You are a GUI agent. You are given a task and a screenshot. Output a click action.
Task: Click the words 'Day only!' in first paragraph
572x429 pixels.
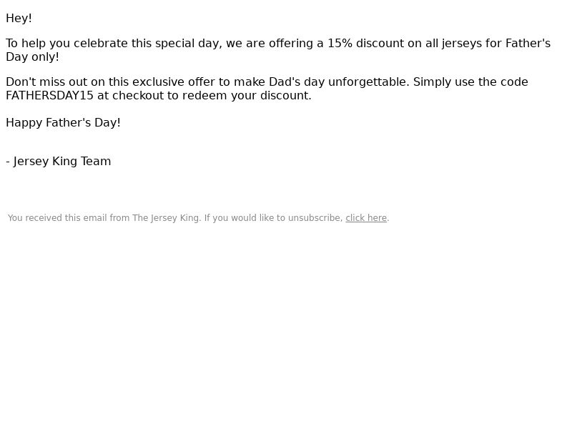(x=32, y=57)
